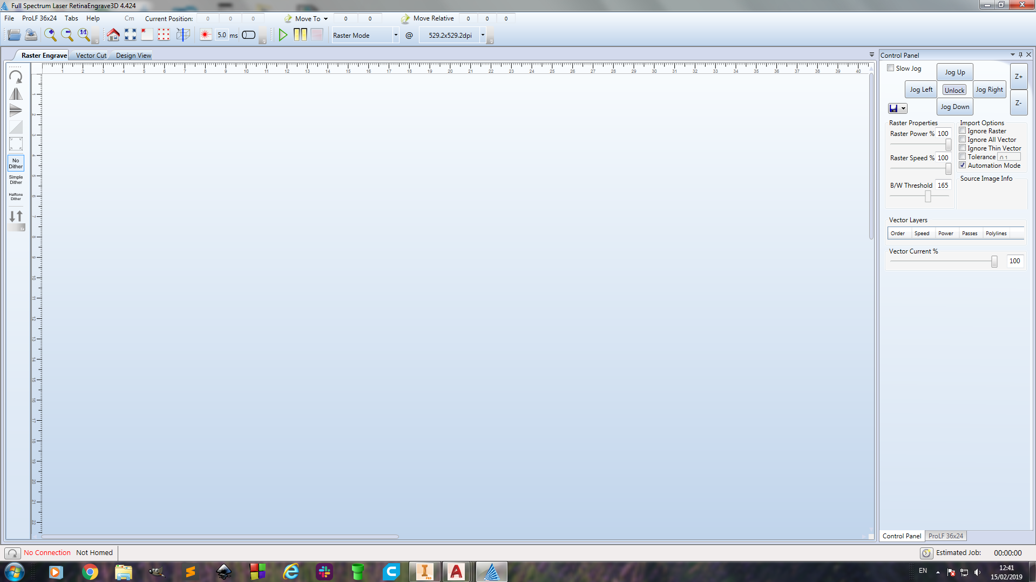Click the Jog Down button
The width and height of the screenshot is (1036, 582).
tap(954, 107)
